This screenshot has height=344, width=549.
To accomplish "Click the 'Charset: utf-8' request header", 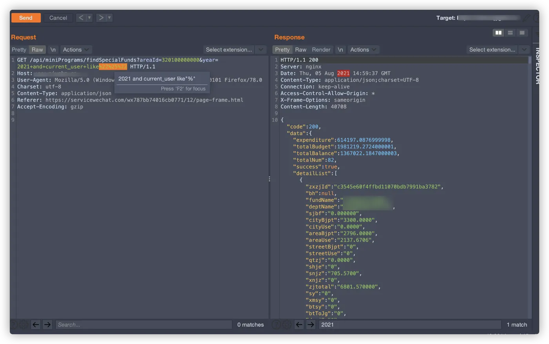I will pos(39,87).
